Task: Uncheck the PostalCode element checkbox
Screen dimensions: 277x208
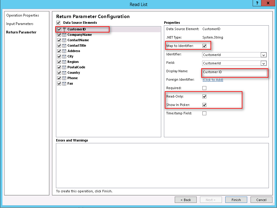Action: (x=59, y=67)
